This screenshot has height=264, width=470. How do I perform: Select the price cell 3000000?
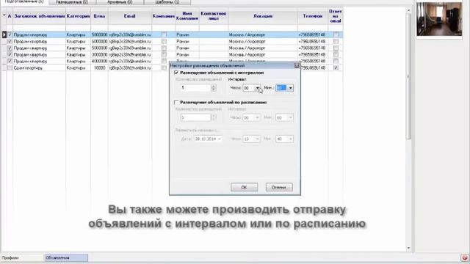point(99,54)
